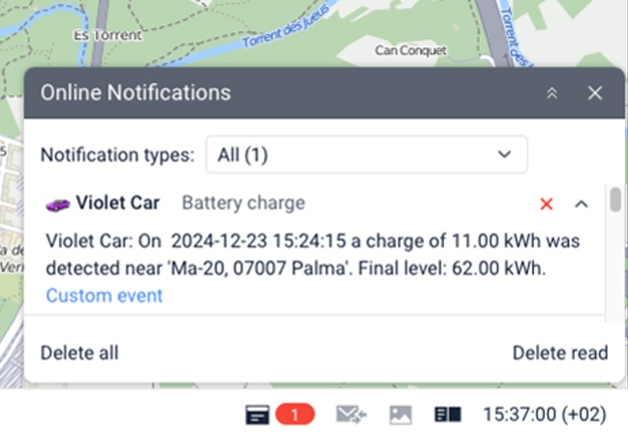
Task: Minimize the Online Notifications panel with double chevron
Action: (553, 93)
